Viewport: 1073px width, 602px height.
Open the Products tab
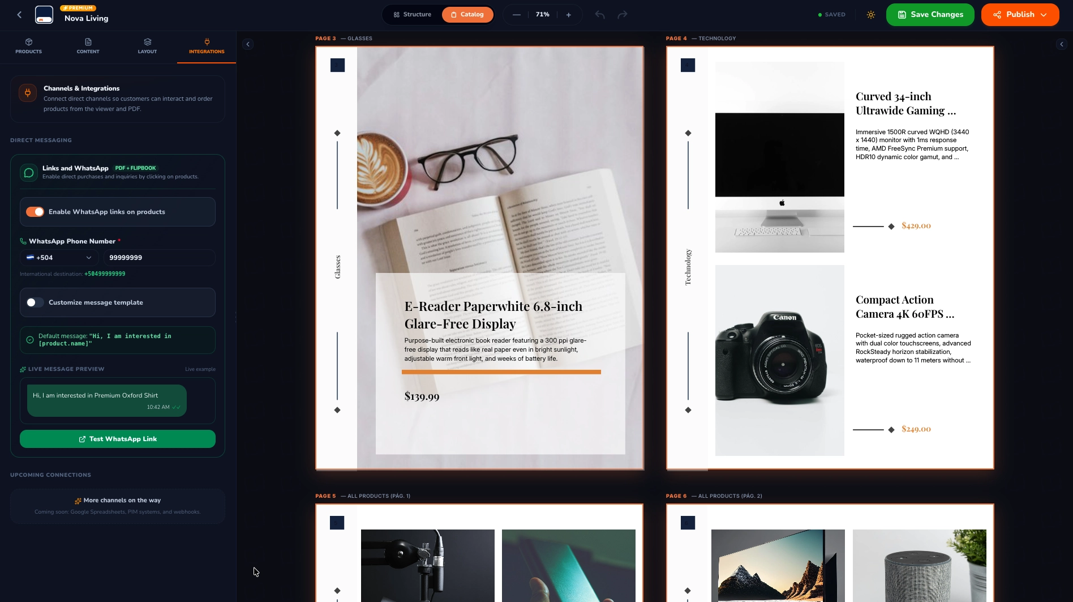[x=29, y=46]
